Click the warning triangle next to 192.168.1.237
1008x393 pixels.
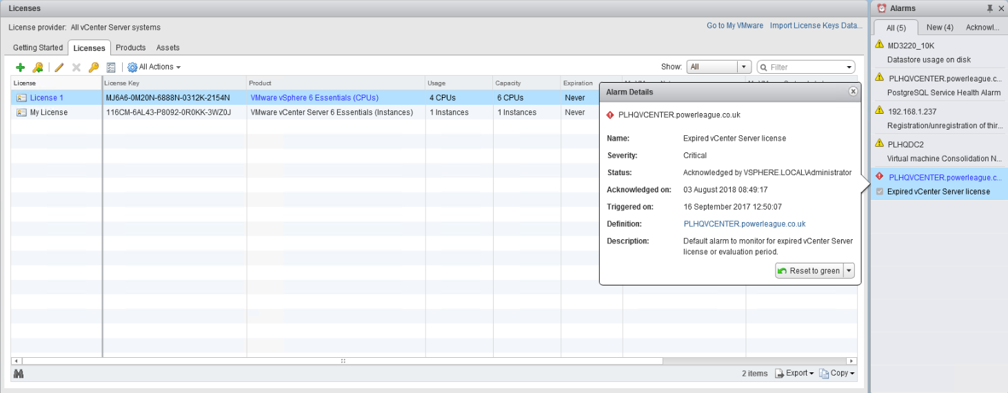[879, 110]
